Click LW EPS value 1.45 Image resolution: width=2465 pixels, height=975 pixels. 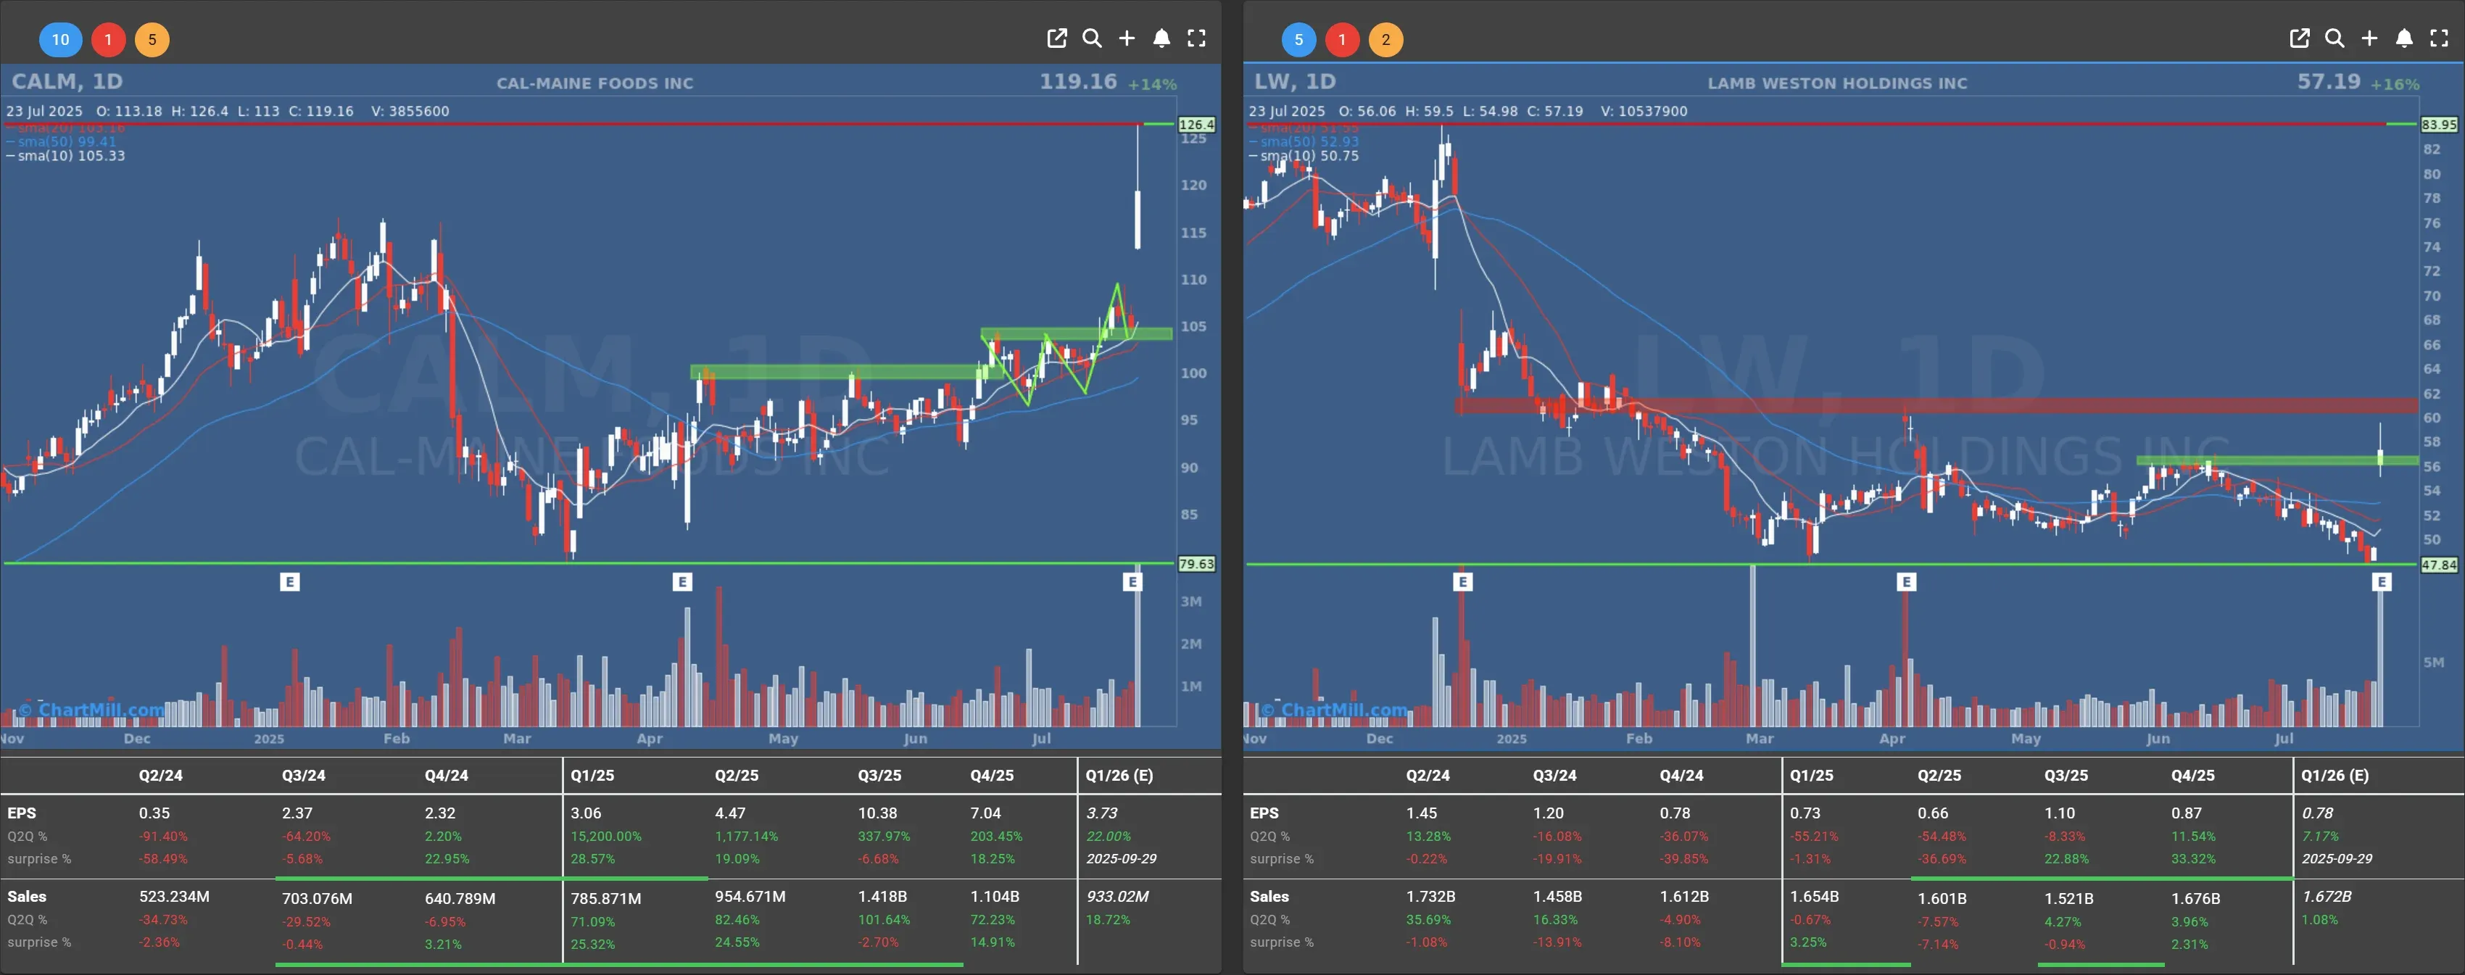[1421, 813]
